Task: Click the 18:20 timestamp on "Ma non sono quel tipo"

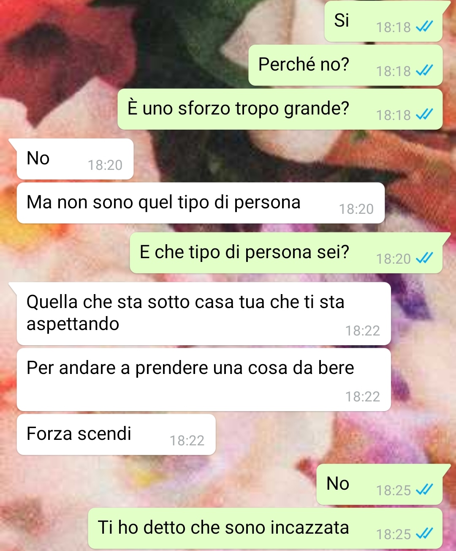Action: point(356,209)
